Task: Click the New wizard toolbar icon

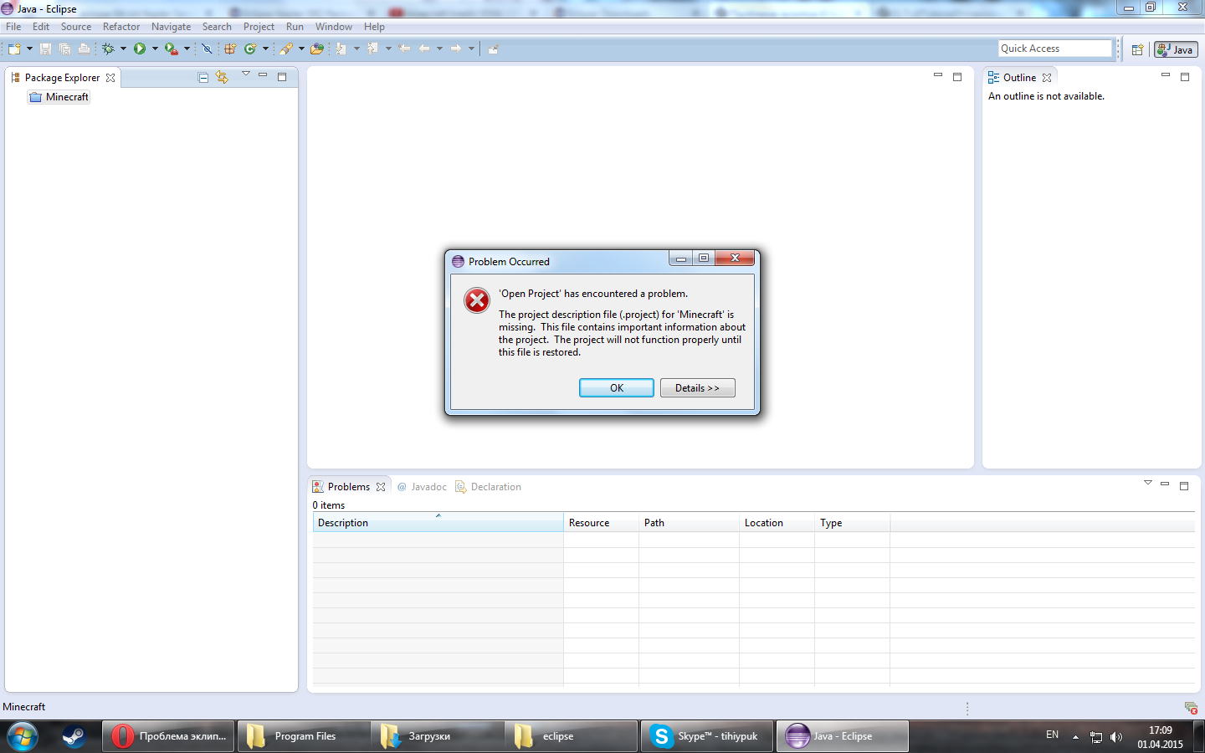Action: coord(14,49)
